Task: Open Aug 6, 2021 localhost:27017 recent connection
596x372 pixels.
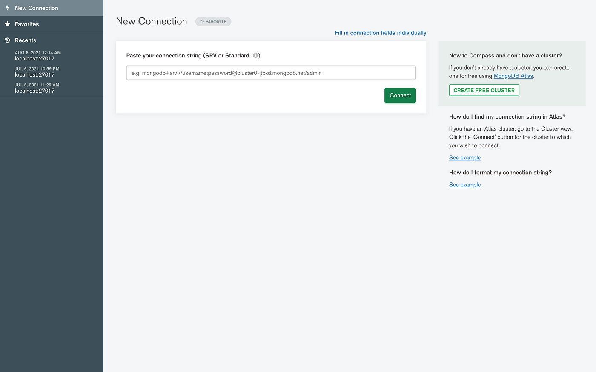Action: pos(38,56)
